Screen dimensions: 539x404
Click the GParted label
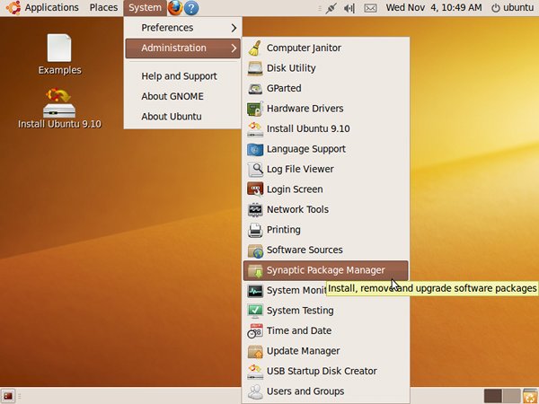pyautogui.click(x=284, y=88)
